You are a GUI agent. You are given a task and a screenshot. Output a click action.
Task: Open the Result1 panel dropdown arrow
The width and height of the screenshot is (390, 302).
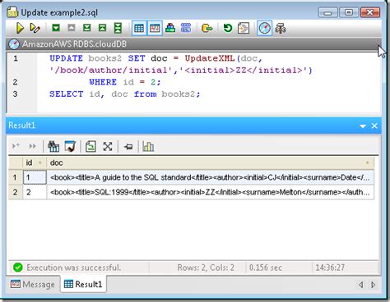(363, 126)
